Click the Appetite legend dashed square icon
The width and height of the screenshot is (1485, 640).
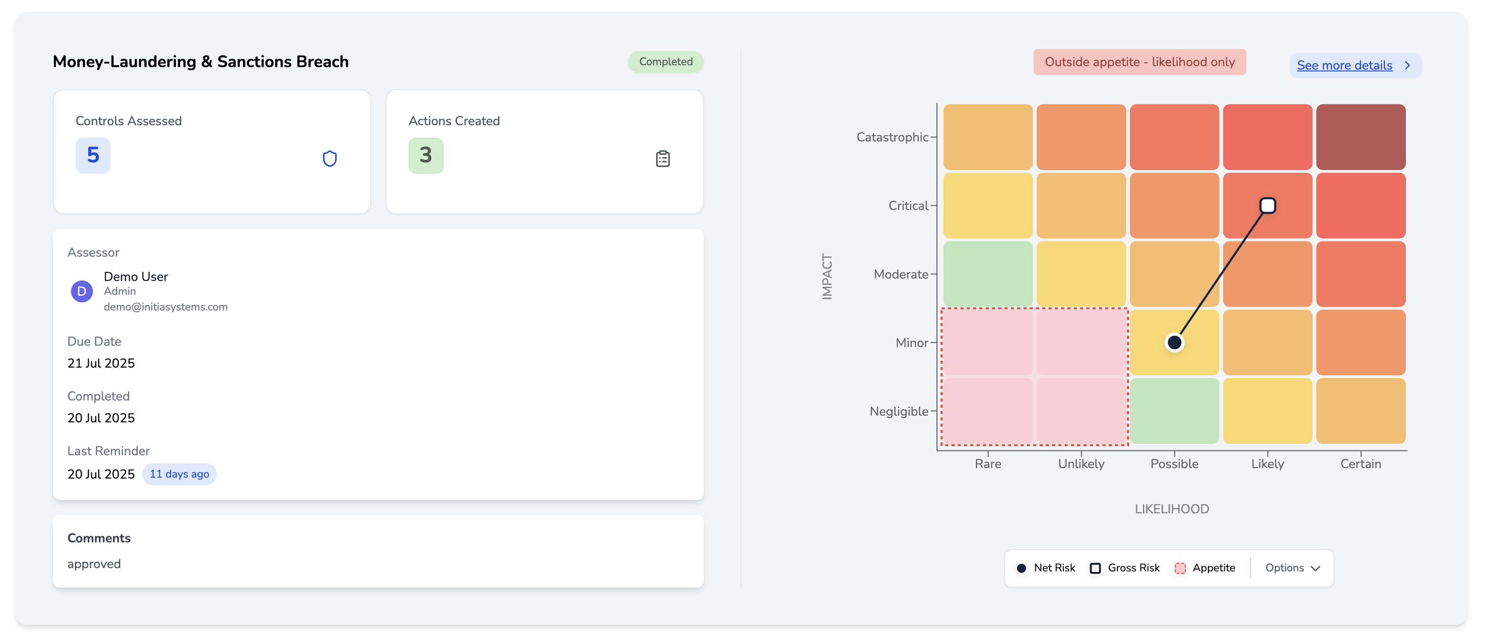(1180, 568)
